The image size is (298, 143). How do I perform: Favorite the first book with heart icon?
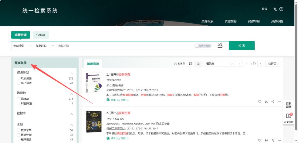click(x=259, y=102)
